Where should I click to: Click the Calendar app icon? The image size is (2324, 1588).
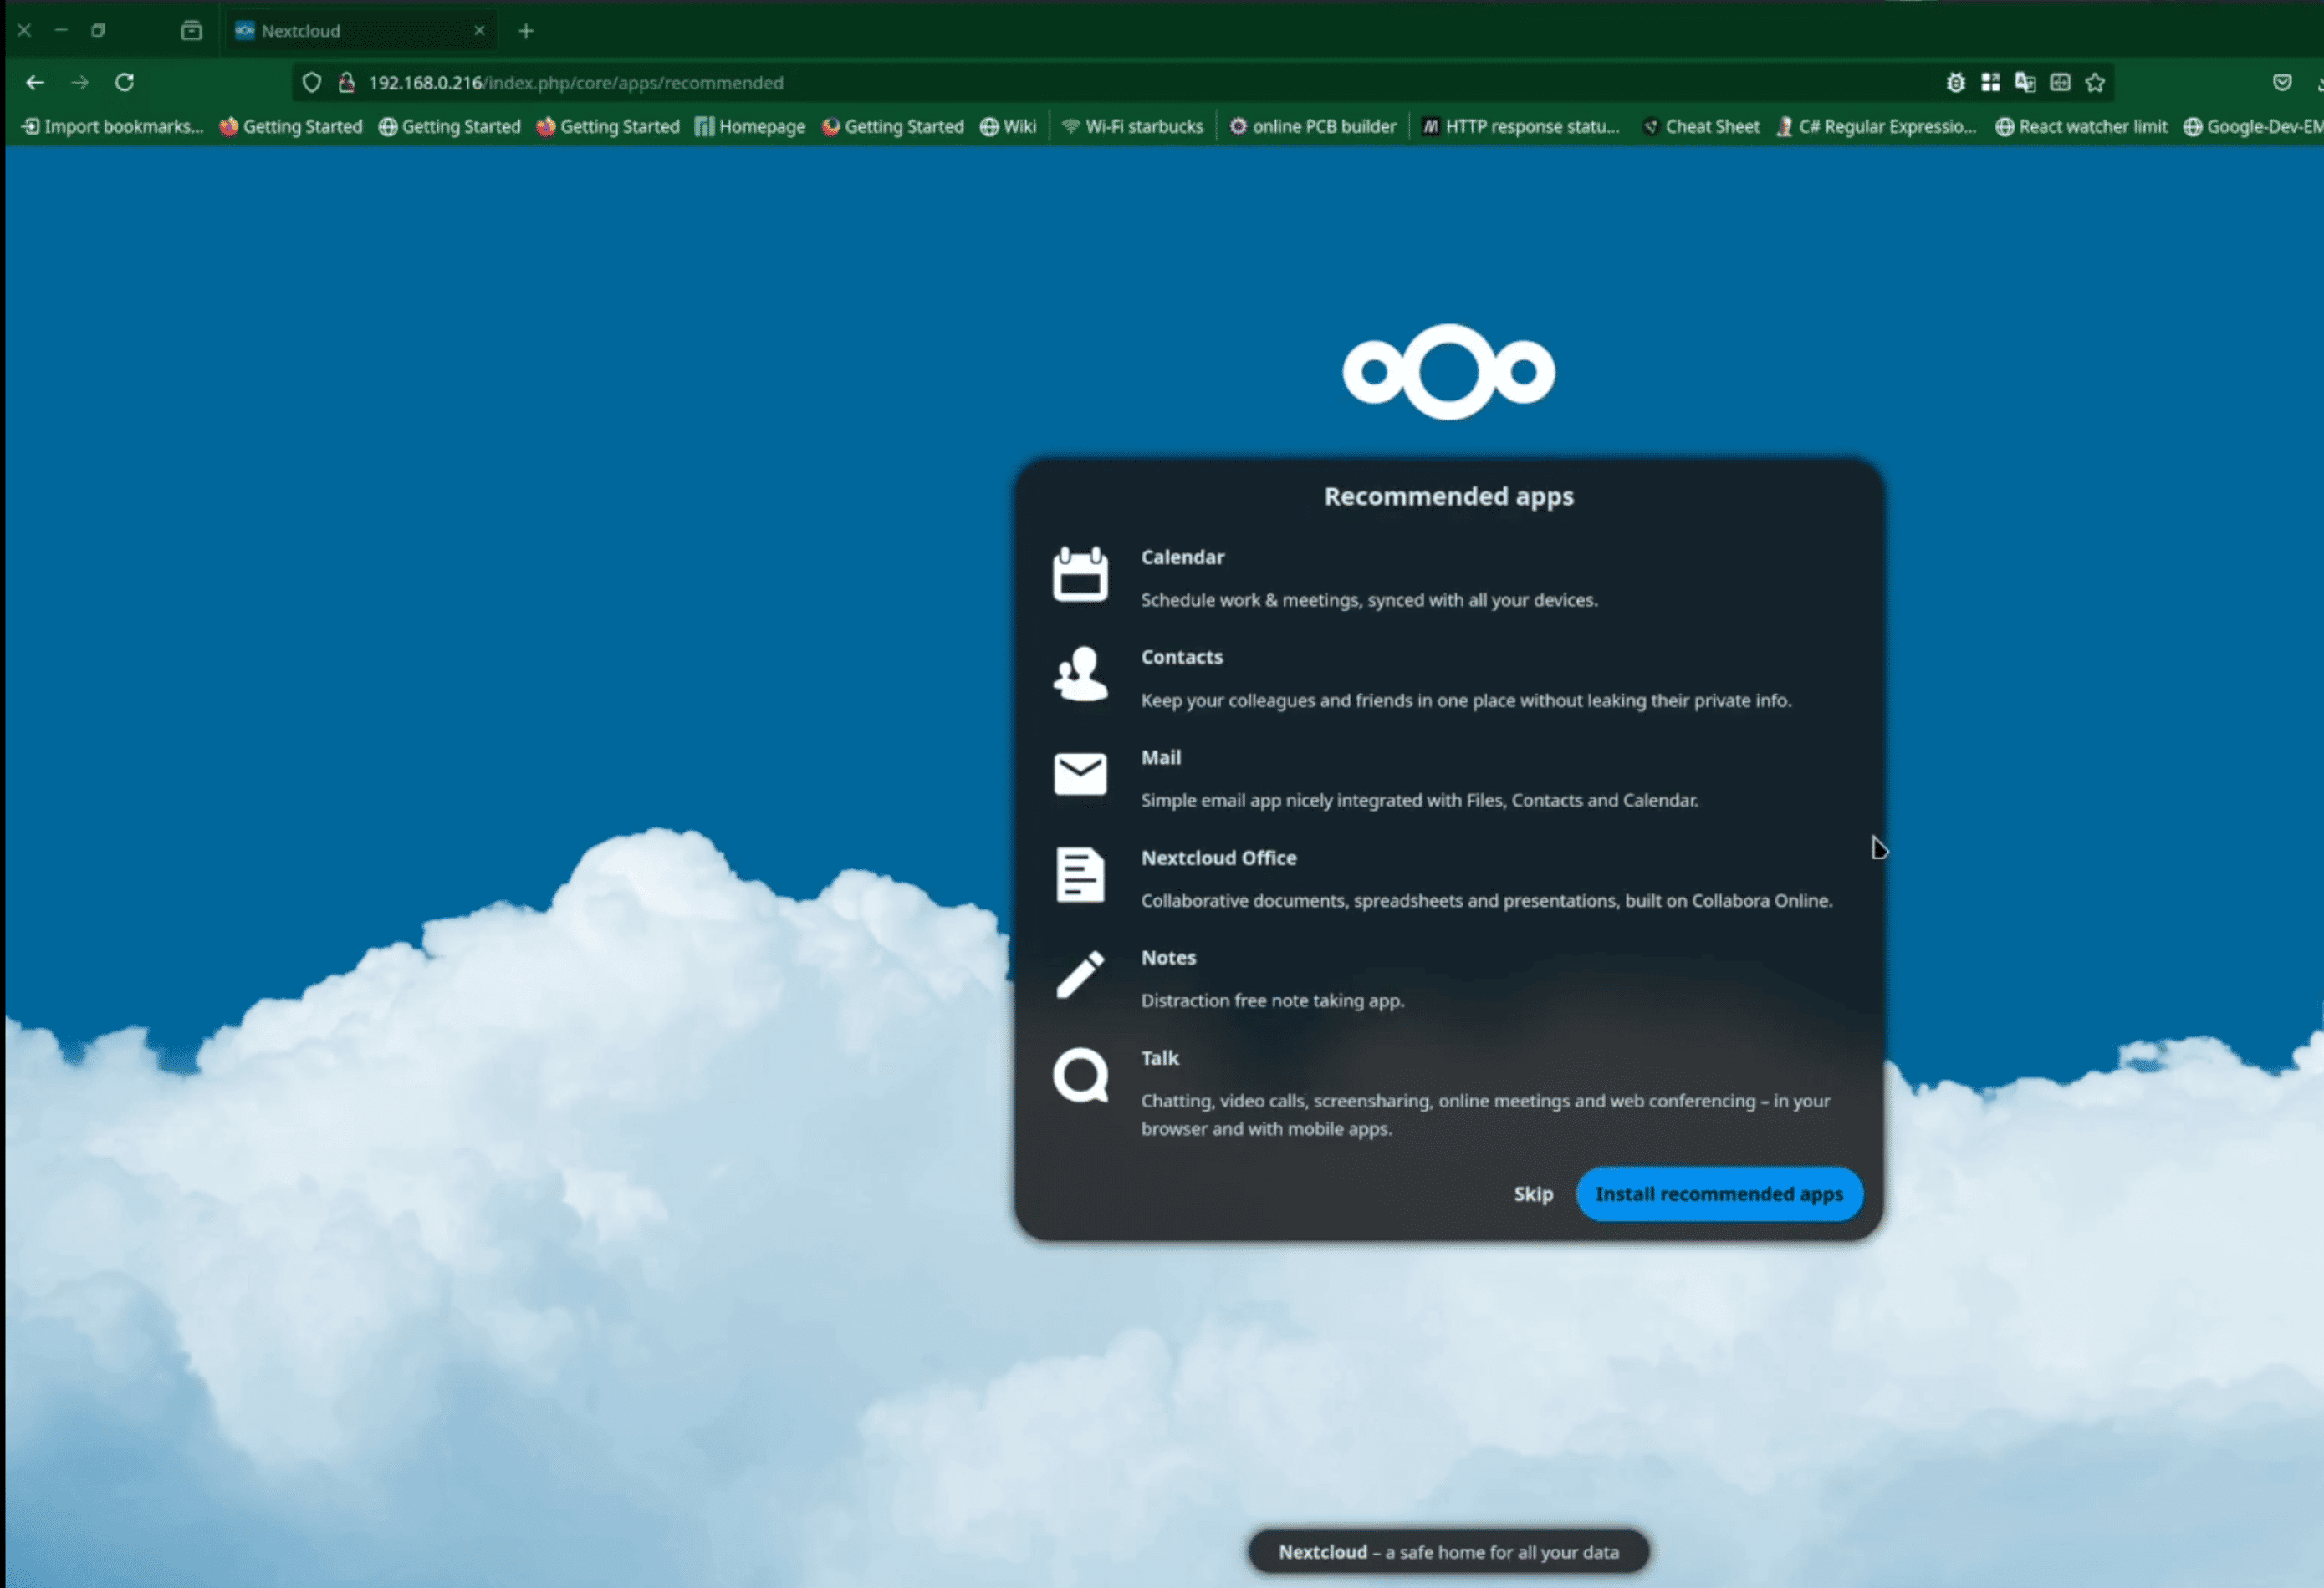pos(1080,575)
